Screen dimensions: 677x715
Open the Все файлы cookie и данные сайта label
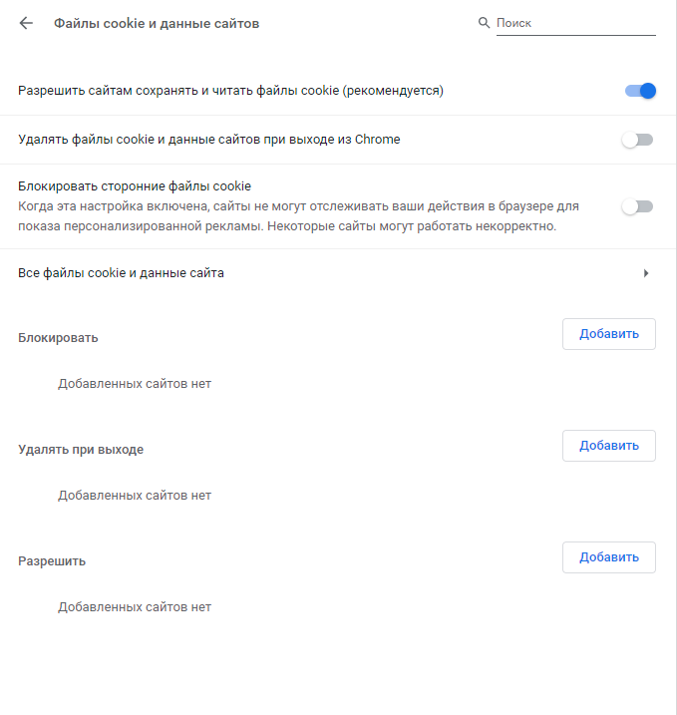pyautogui.click(x=121, y=273)
